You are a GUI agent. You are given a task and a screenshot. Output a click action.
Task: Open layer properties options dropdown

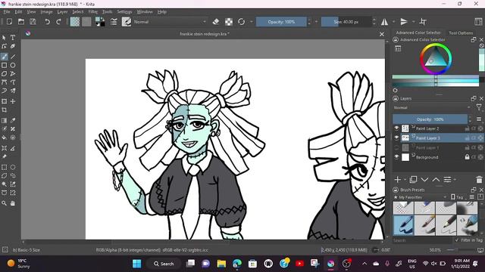449,180
